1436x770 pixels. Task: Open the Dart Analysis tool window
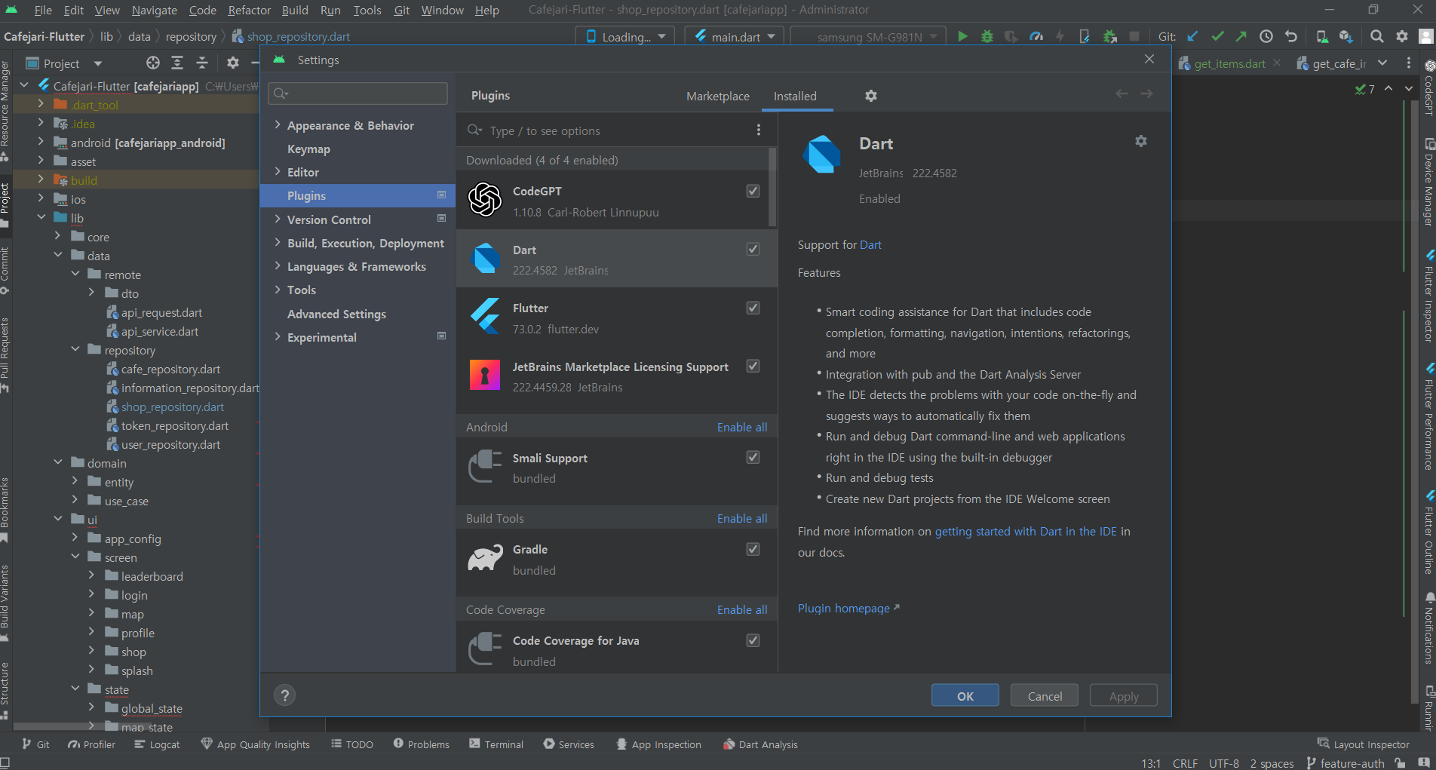click(760, 744)
